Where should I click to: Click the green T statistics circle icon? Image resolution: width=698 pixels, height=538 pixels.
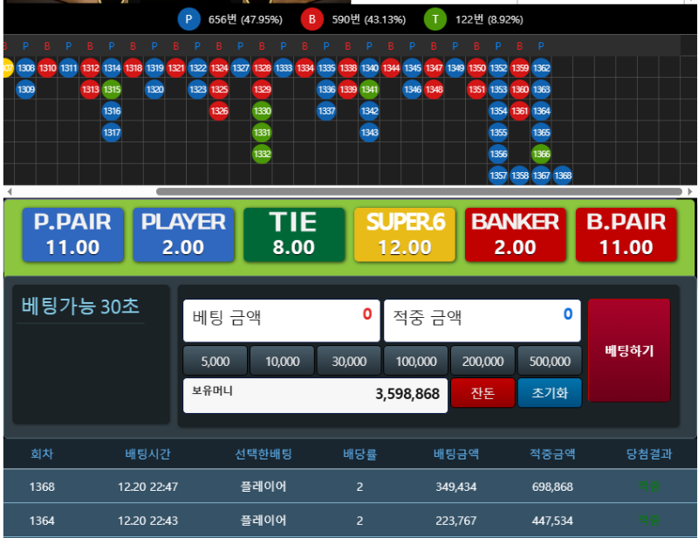435,19
